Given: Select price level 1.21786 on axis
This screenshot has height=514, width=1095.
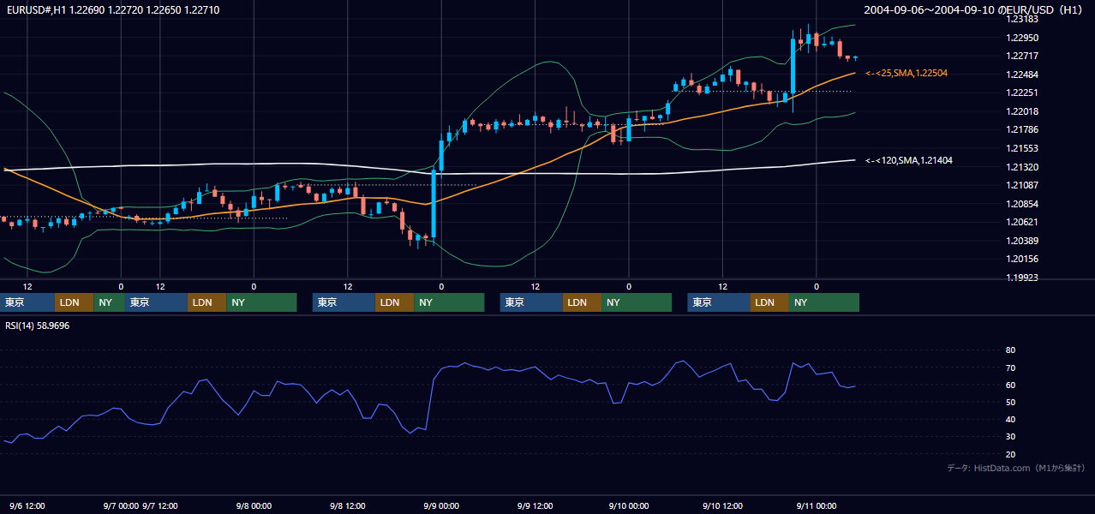Looking at the screenshot, I should [x=1022, y=129].
